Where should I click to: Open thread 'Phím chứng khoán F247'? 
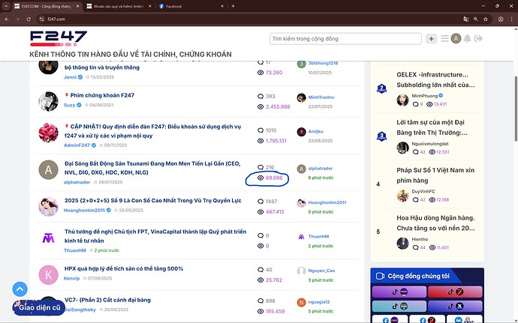[102, 95]
